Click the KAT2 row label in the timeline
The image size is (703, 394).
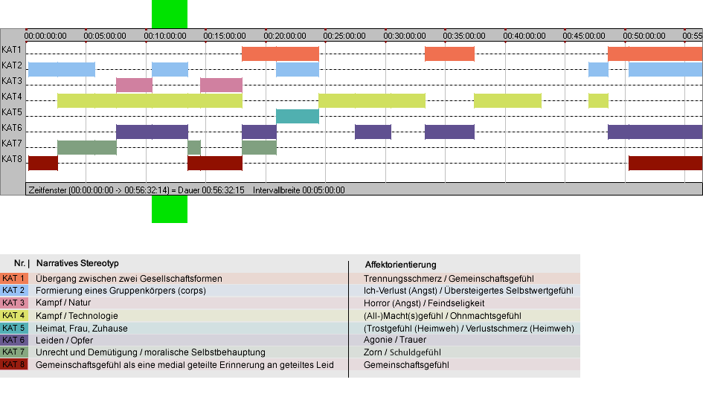12,65
